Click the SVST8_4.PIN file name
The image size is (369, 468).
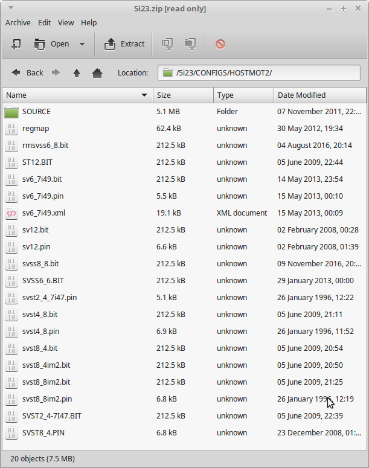coord(43,433)
